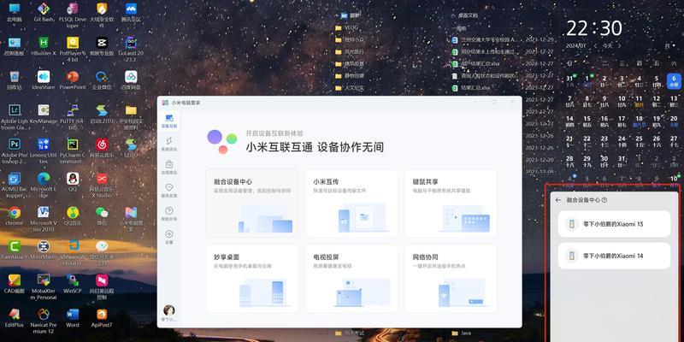Image resolution: width=684 pixels, height=342 pixels.
Task: Open MobaXterm Personal desktop icon
Action: point(44,286)
